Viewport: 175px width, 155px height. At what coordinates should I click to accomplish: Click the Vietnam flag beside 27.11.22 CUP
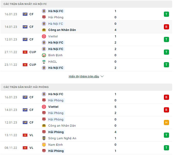tap(25, 52)
